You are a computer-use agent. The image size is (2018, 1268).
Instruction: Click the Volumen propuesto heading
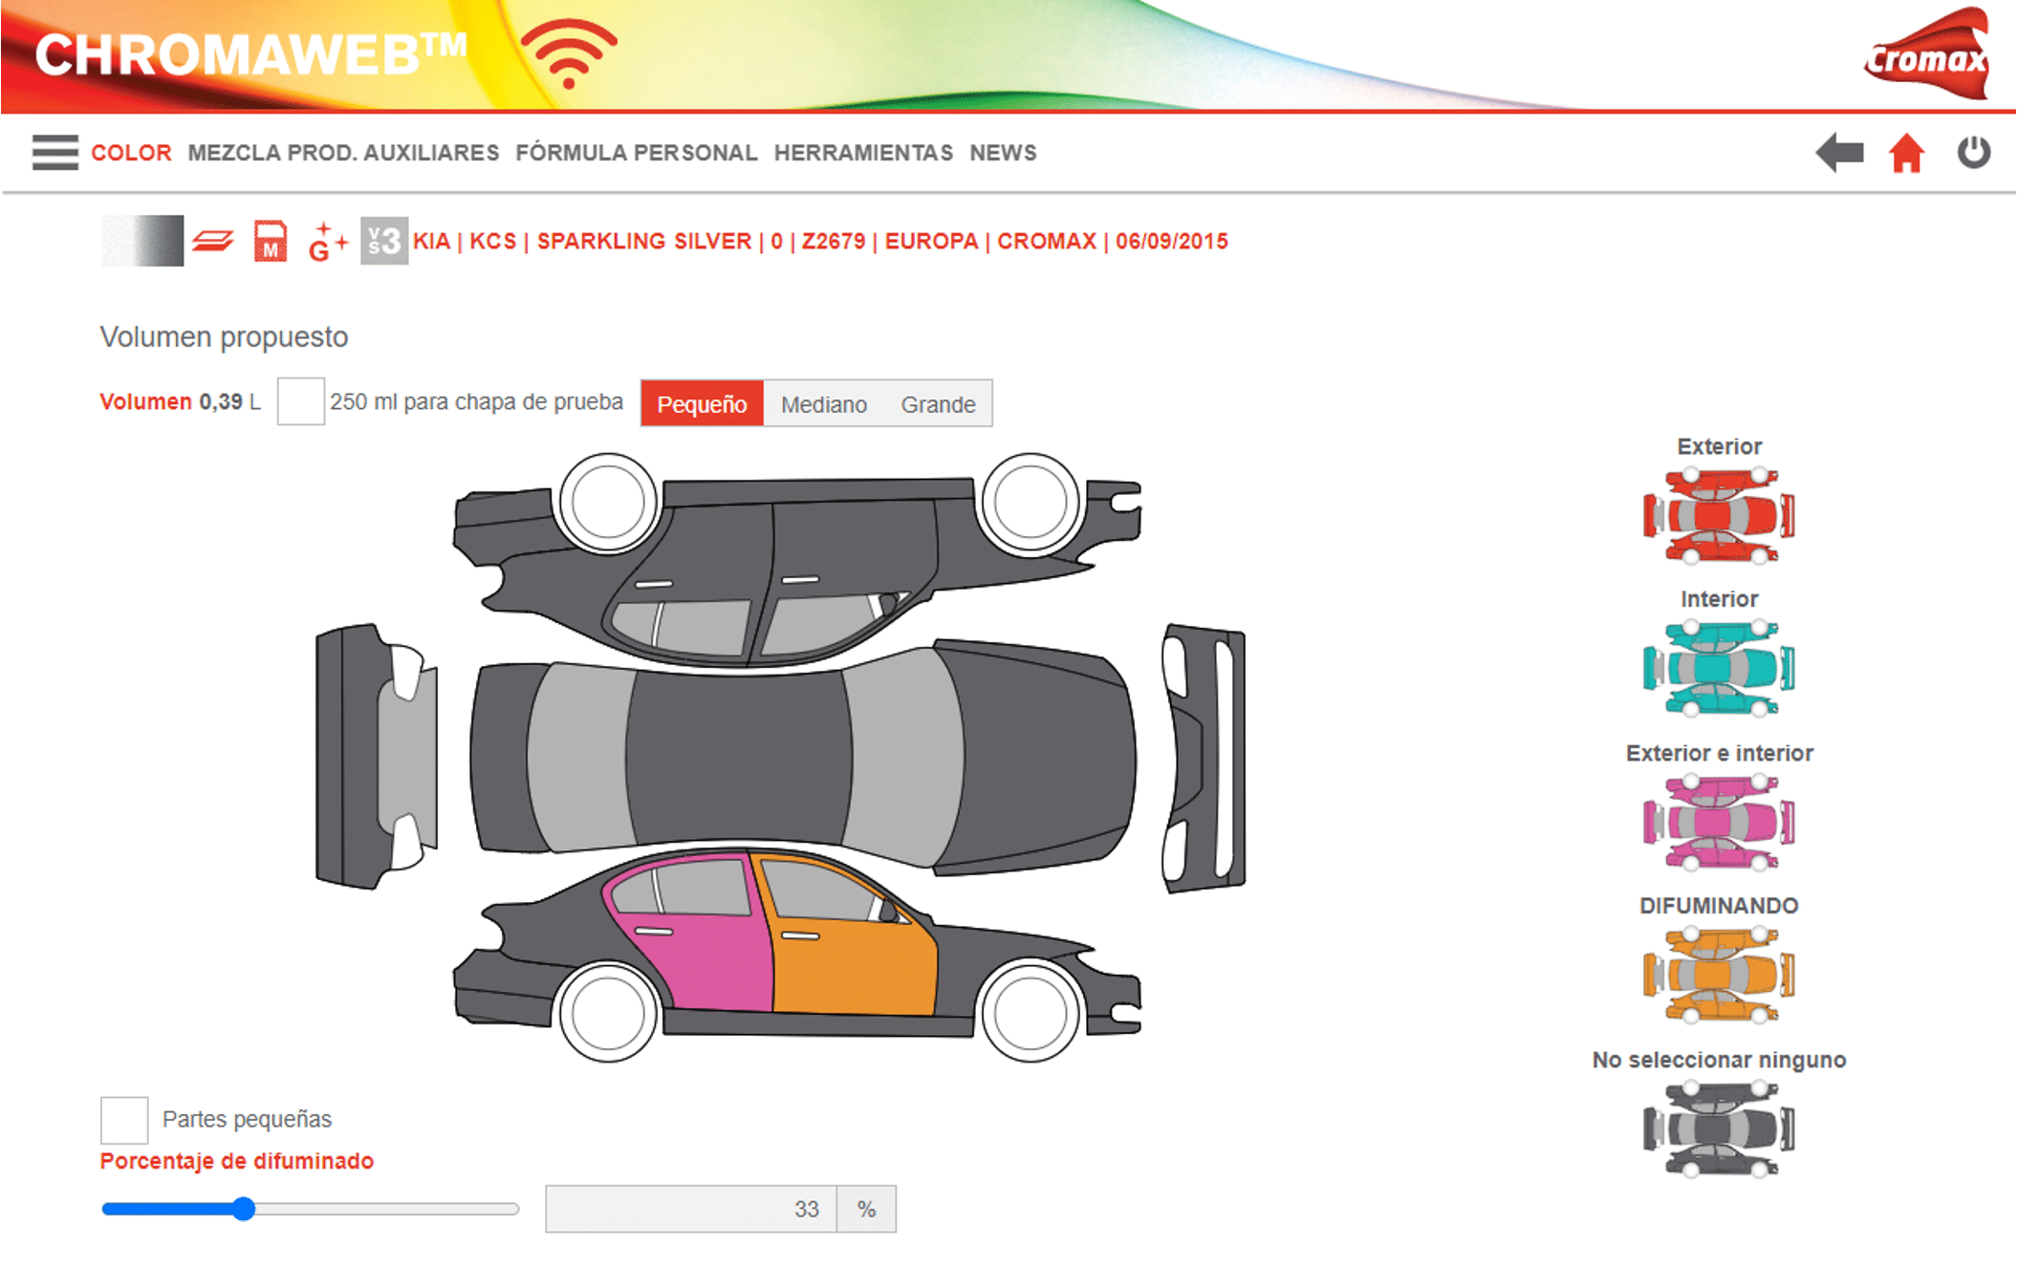coord(224,337)
